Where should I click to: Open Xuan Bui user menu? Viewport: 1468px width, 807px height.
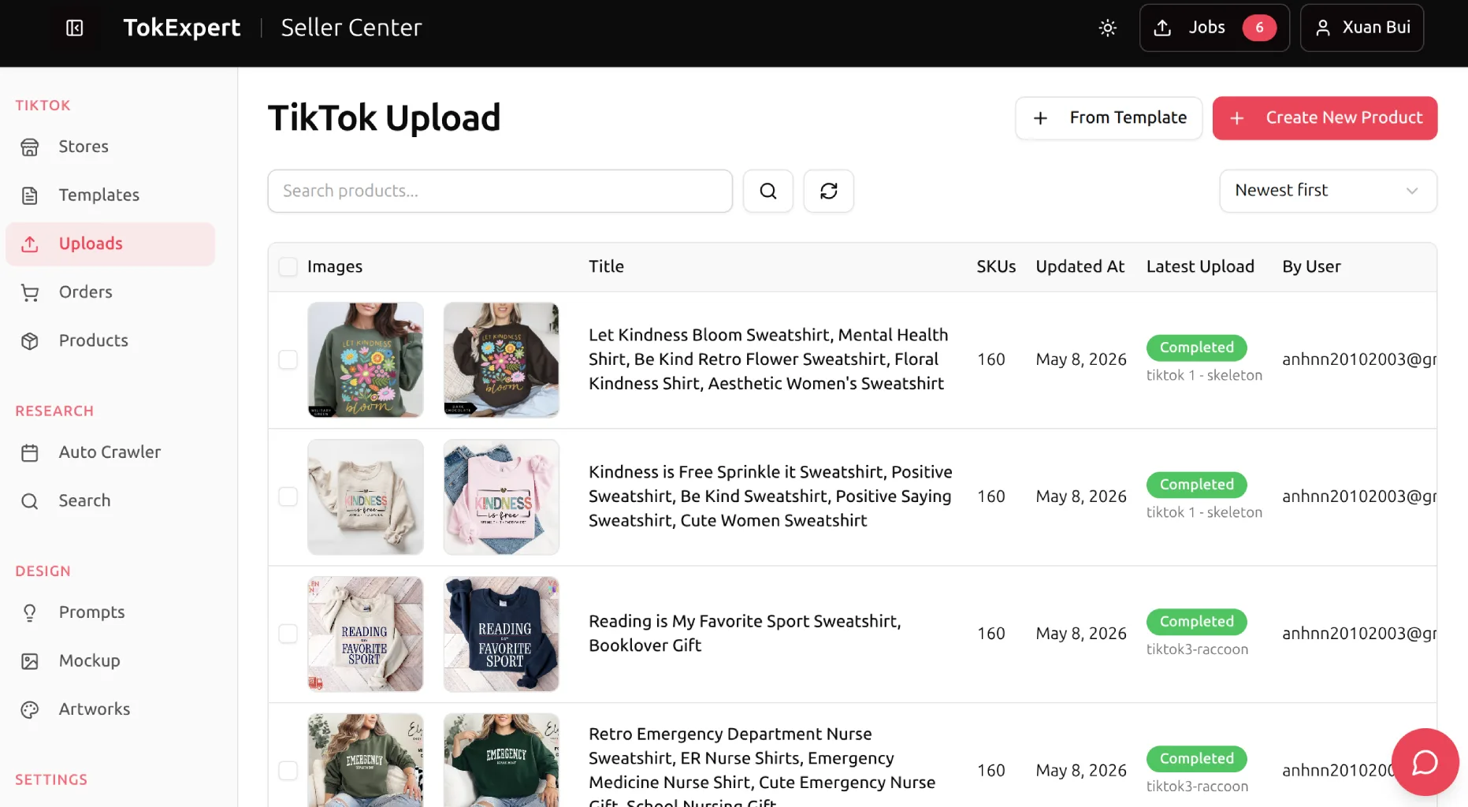1362,28
